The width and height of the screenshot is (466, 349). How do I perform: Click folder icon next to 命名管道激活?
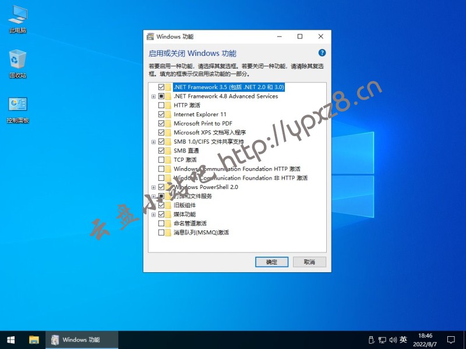(x=168, y=223)
